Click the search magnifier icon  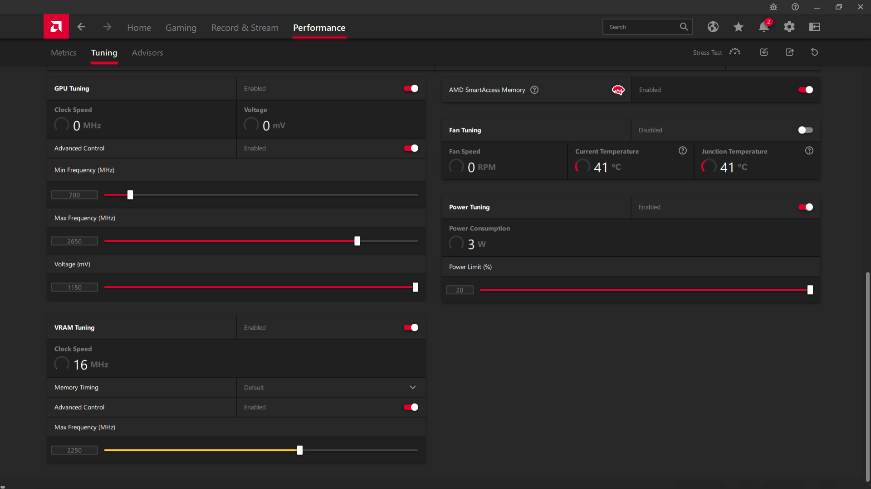684,27
